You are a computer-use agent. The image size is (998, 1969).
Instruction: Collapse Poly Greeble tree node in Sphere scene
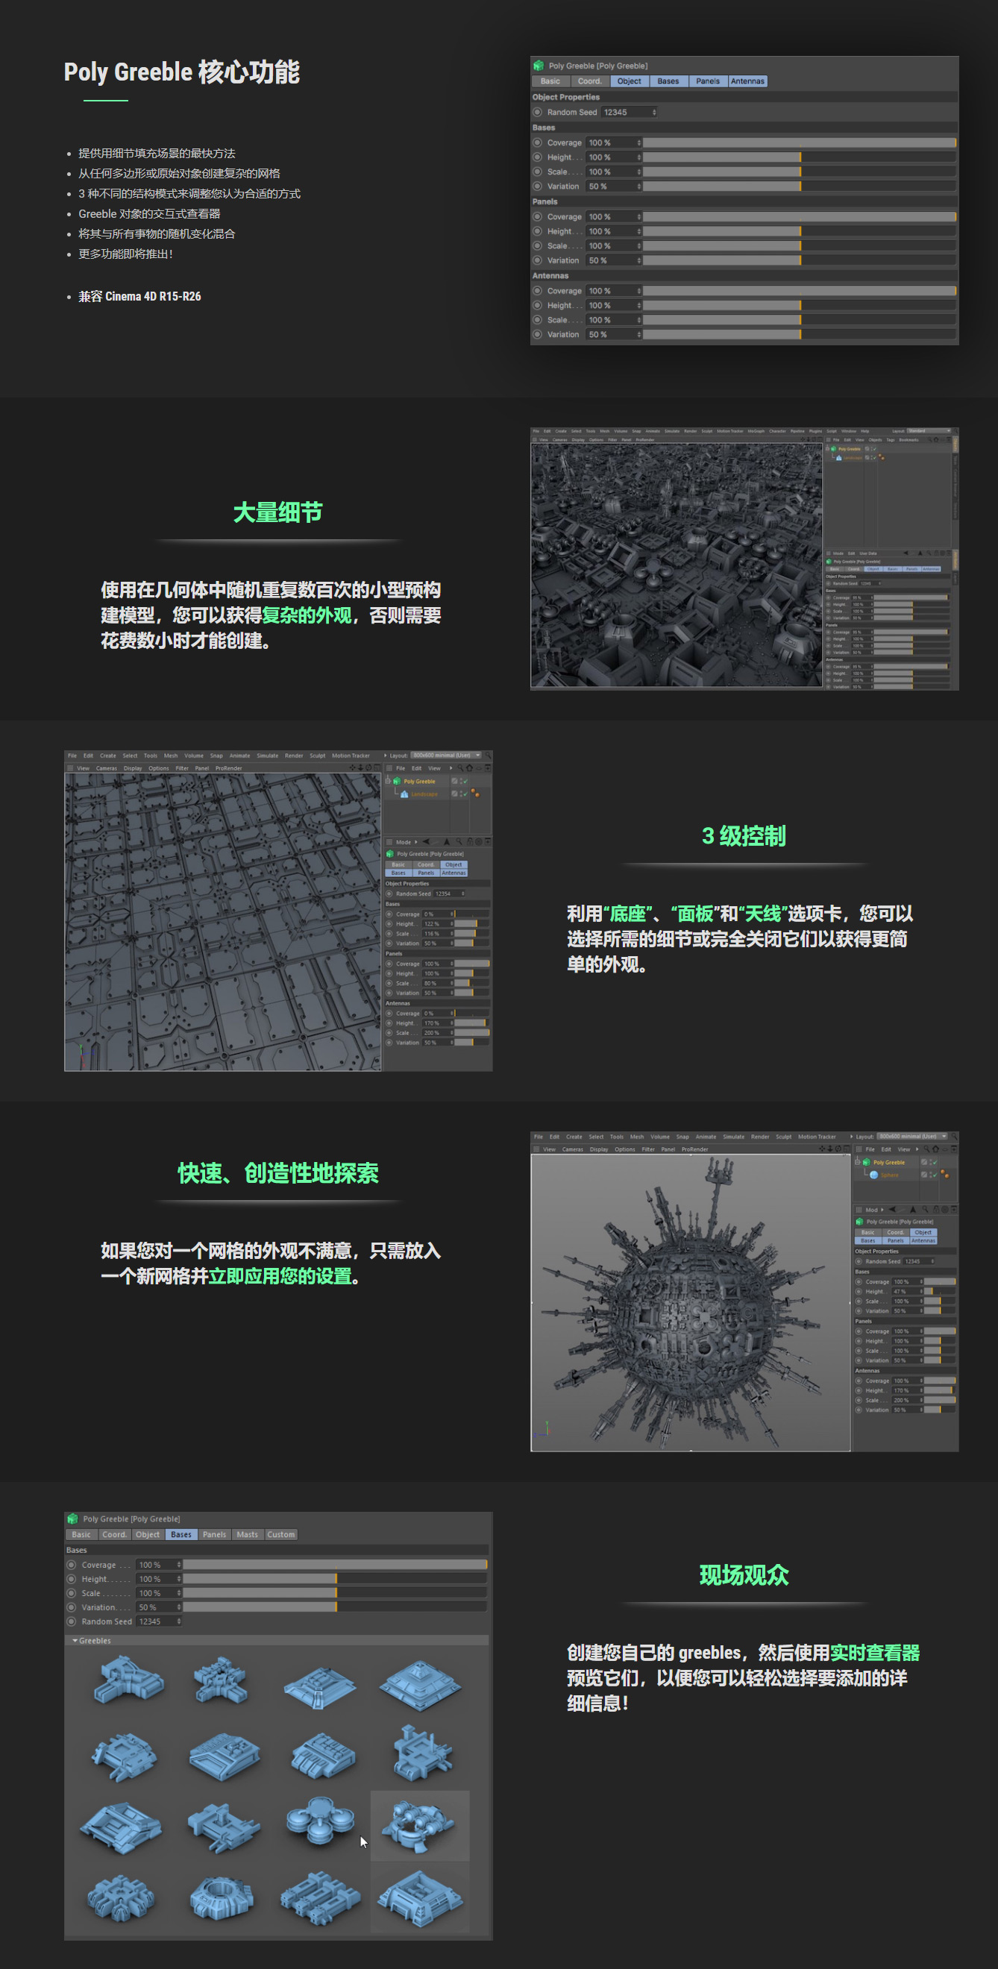pos(857,1163)
